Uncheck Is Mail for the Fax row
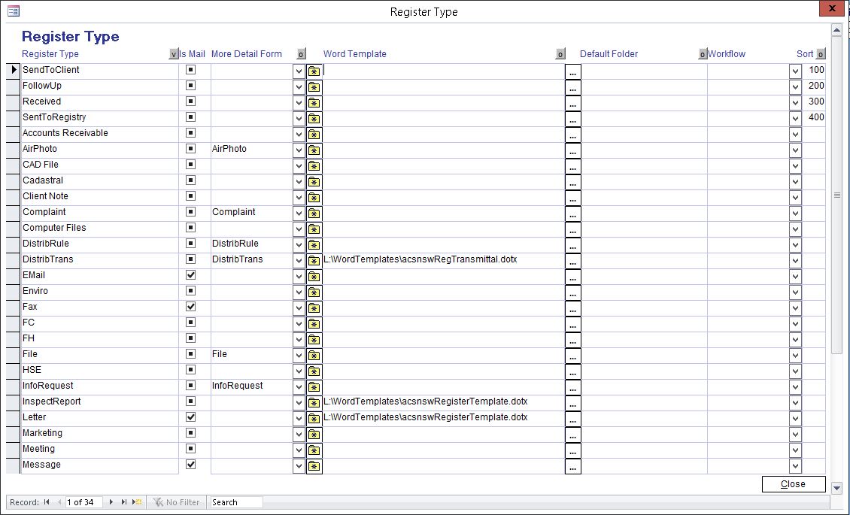The height and width of the screenshot is (515, 850). [x=190, y=307]
